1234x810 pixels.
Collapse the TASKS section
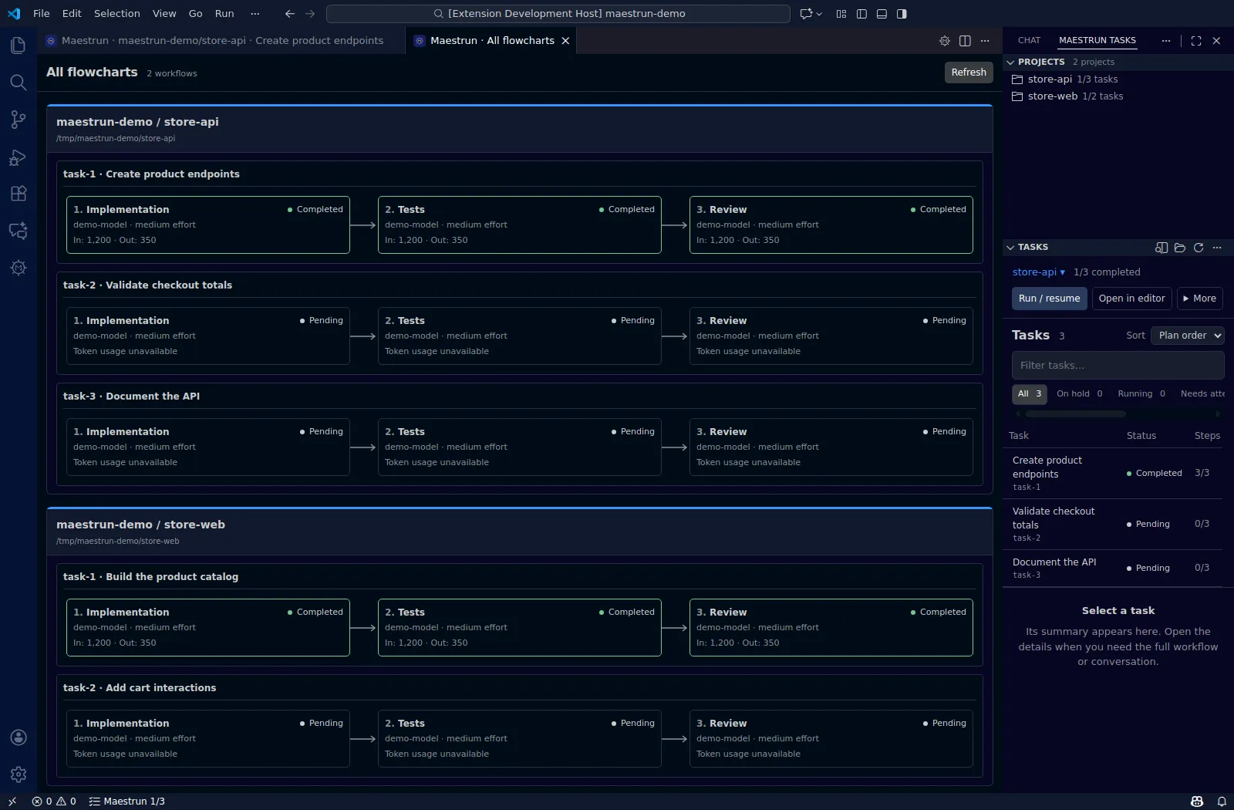1010,248
